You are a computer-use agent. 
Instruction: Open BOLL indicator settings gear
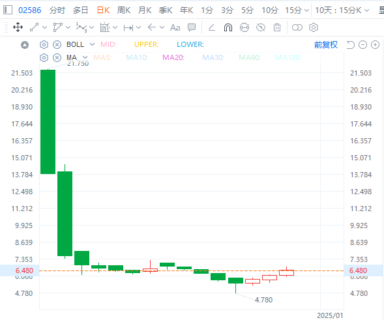tap(44, 44)
